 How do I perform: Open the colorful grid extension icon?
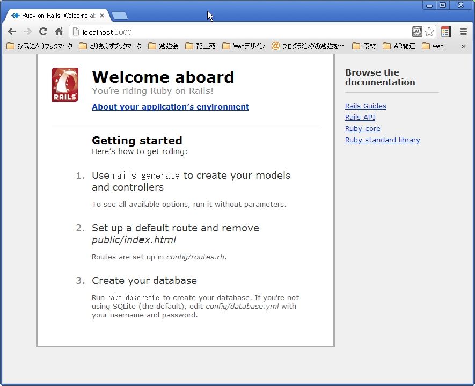tap(446, 32)
